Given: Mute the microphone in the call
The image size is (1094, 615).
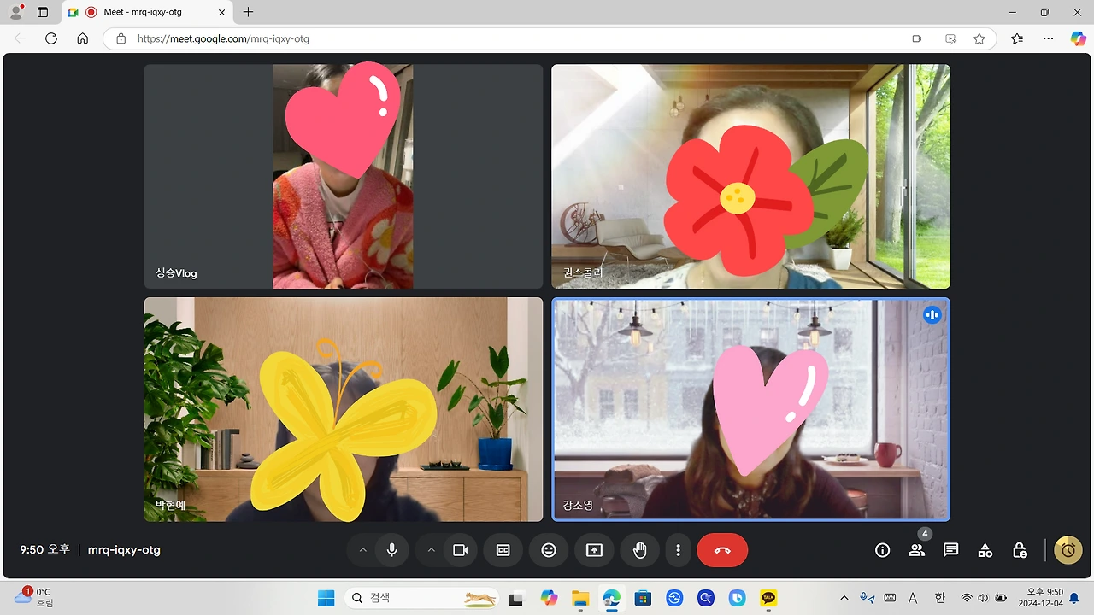Looking at the screenshot, I should [x=392, y=550].
